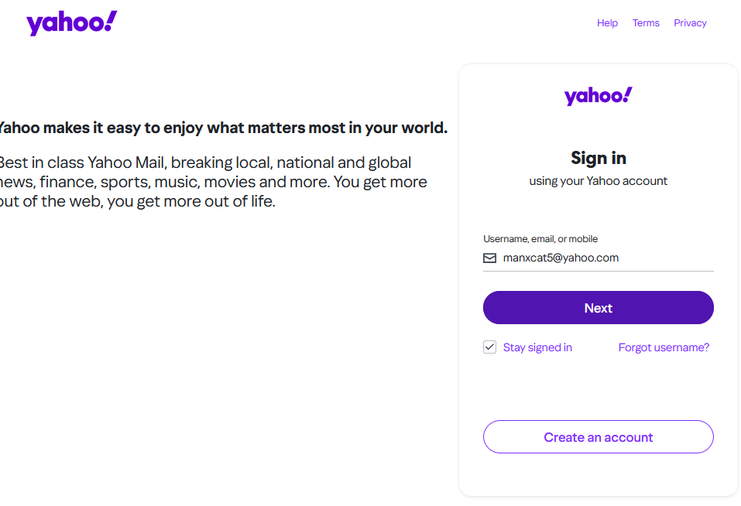Click the 'Sign in' heading

point(598,159)
